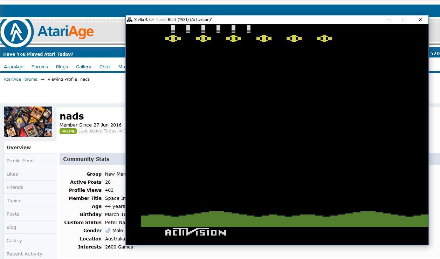Click the Community Stats section header
This screenshot has width=440, height=259.
[86, 159]
